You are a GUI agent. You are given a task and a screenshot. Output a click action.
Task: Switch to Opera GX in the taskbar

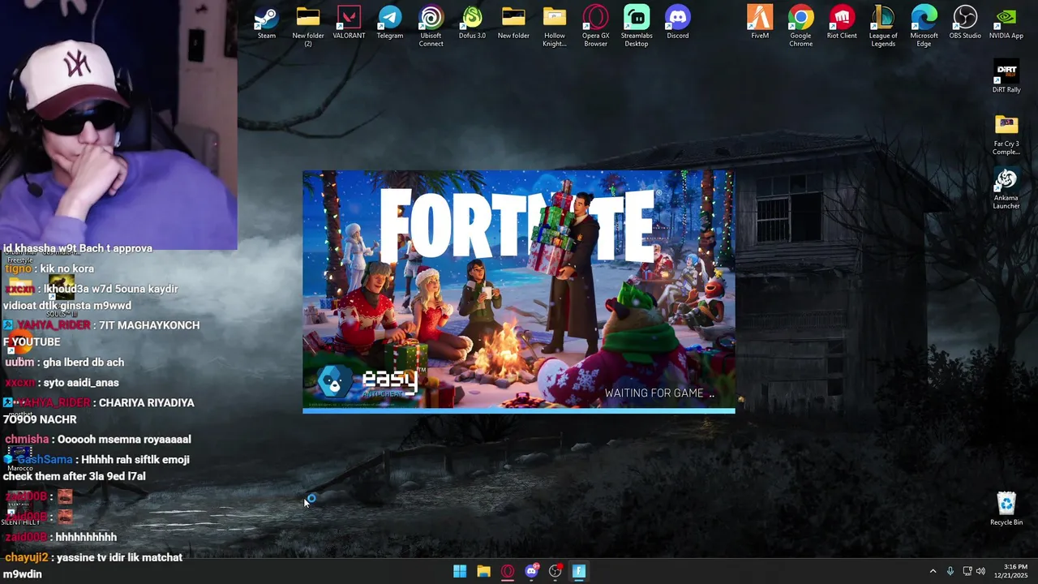click(508, 571)
